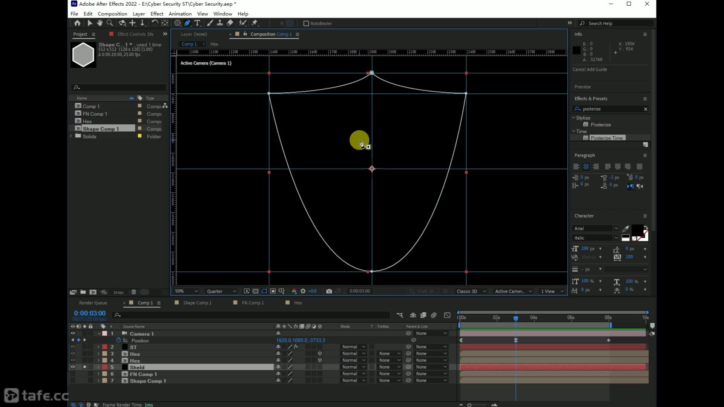Select the Pen tool
Viewport: 724px width, 407px height.
pos(187,23)
